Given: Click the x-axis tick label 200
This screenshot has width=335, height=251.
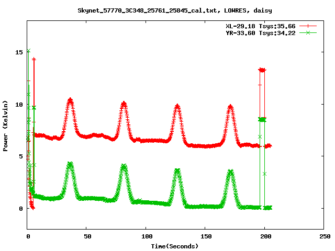Looking at the screenshot, I should click(x=266, y=236).
